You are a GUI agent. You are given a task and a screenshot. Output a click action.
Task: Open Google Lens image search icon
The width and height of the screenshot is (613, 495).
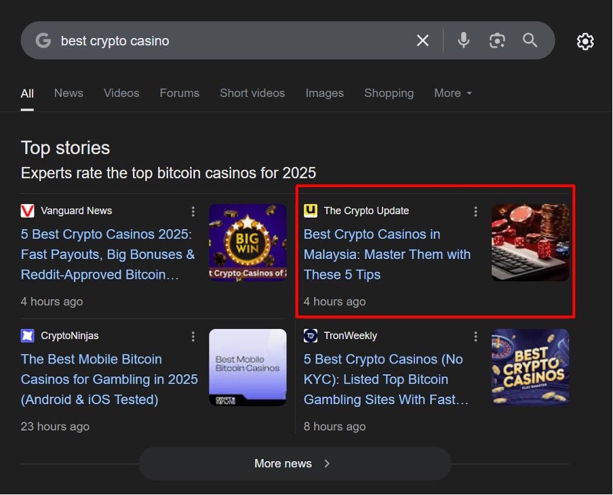tap(497, 41)
